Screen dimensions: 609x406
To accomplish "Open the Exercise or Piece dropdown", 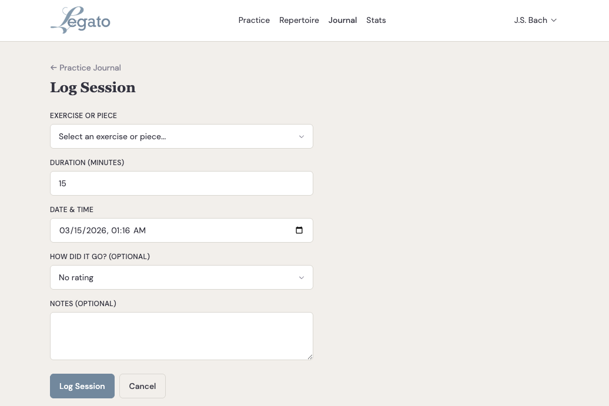I will [x=182, y=136].
